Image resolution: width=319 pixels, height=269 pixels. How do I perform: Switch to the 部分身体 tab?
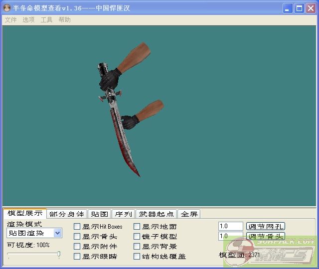(67, 214)
